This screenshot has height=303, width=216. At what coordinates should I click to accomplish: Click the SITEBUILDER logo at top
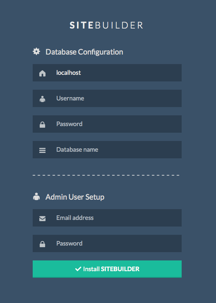tap(106, 25)
